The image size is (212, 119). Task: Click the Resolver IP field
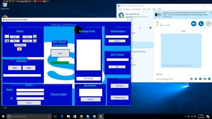click(30, 99)
